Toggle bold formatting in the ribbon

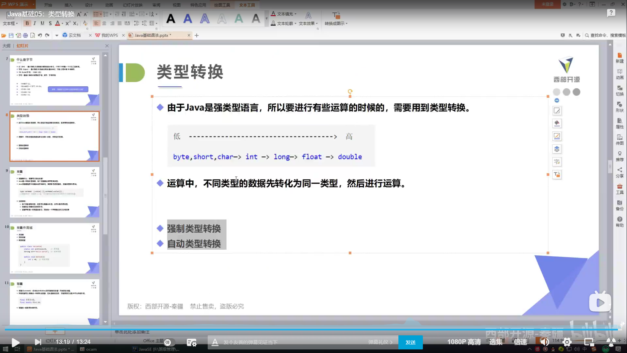[x=27, y=23]
